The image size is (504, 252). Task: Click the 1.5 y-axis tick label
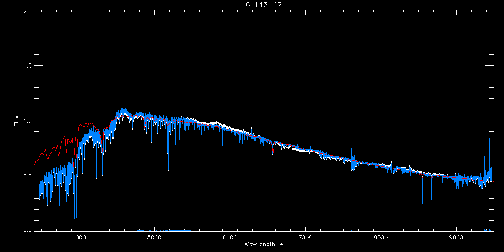coord(26,66)
